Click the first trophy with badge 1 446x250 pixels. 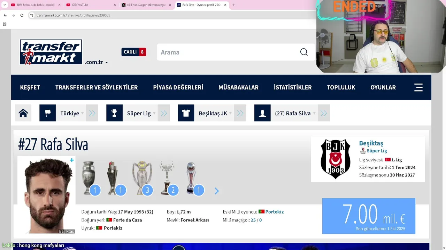click(89, 178)
